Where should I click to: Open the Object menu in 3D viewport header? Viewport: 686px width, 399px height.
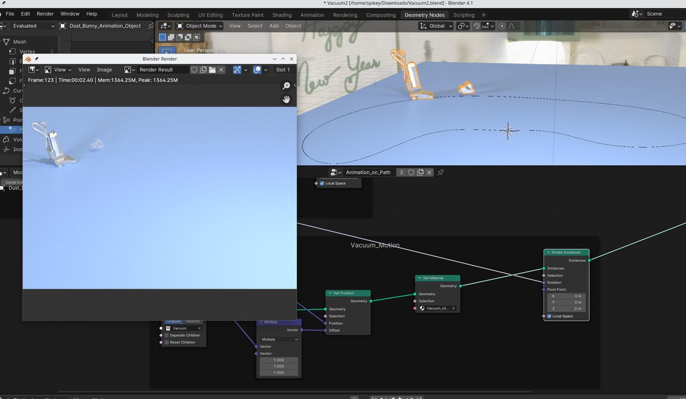(x=293, y=26)
